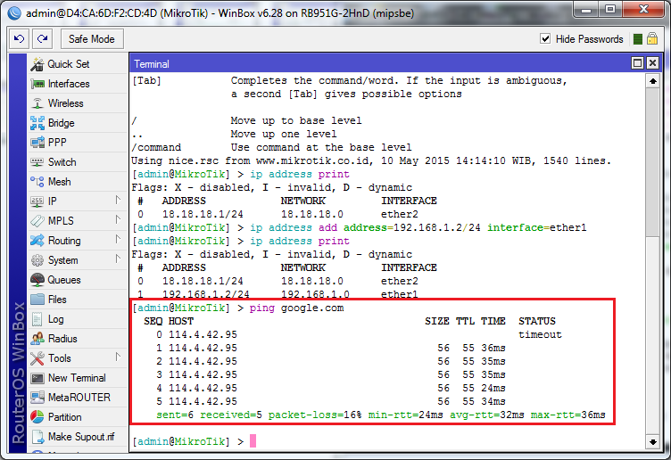Viewport: 671px width, 460px height.
Task: Open the New Terminal icon
Action: (x=37, y=378)
